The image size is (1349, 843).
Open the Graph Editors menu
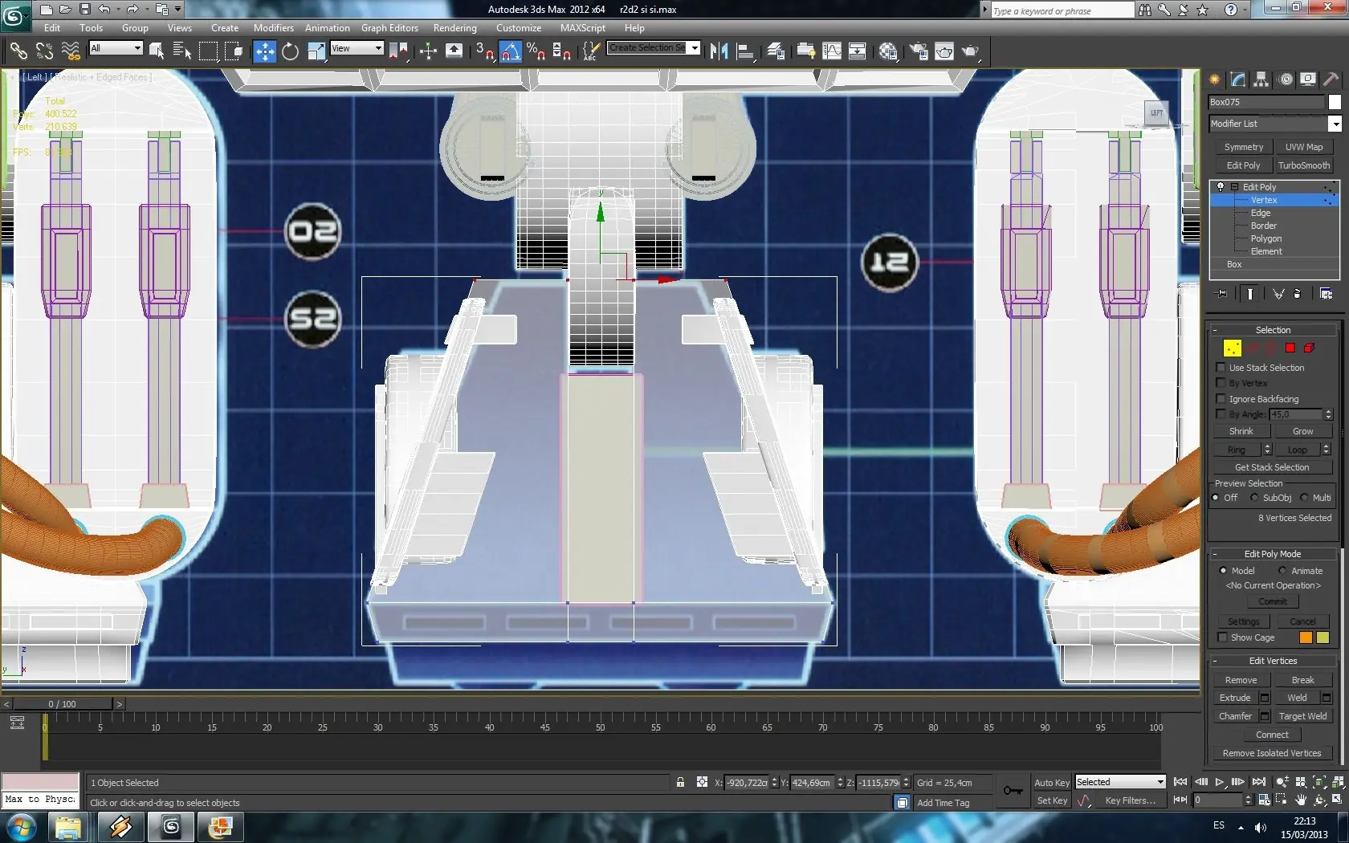[x=389, y=28]
